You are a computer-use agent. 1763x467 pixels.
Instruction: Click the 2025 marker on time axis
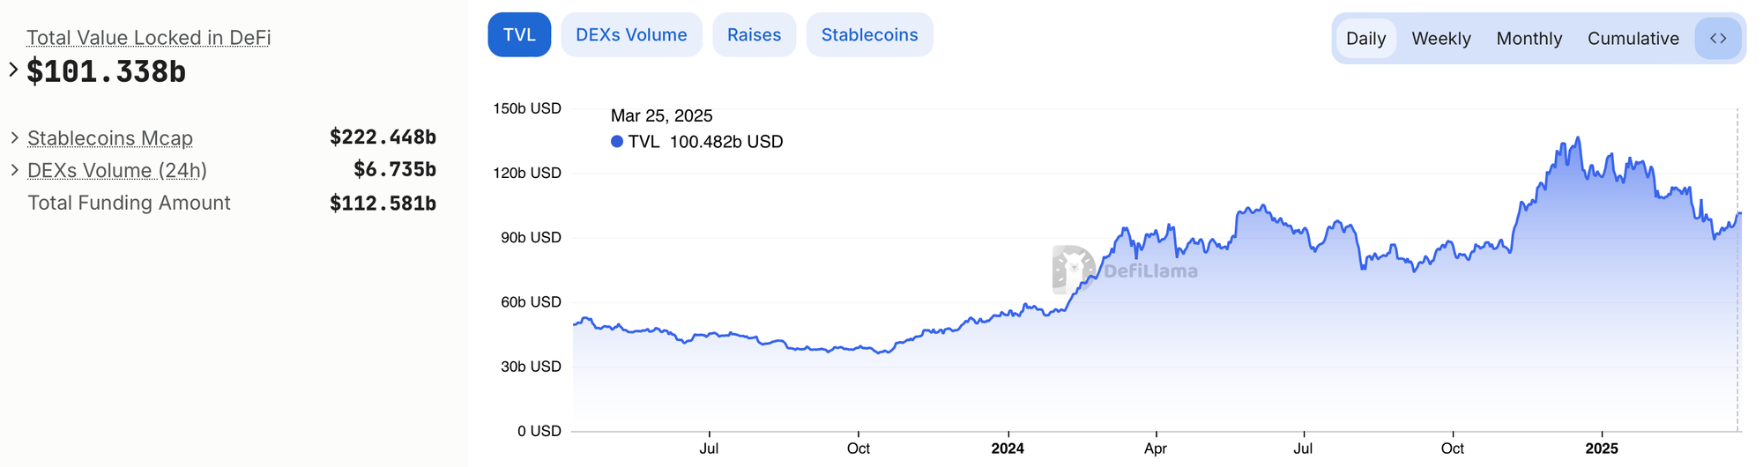tap(1602, 448)
